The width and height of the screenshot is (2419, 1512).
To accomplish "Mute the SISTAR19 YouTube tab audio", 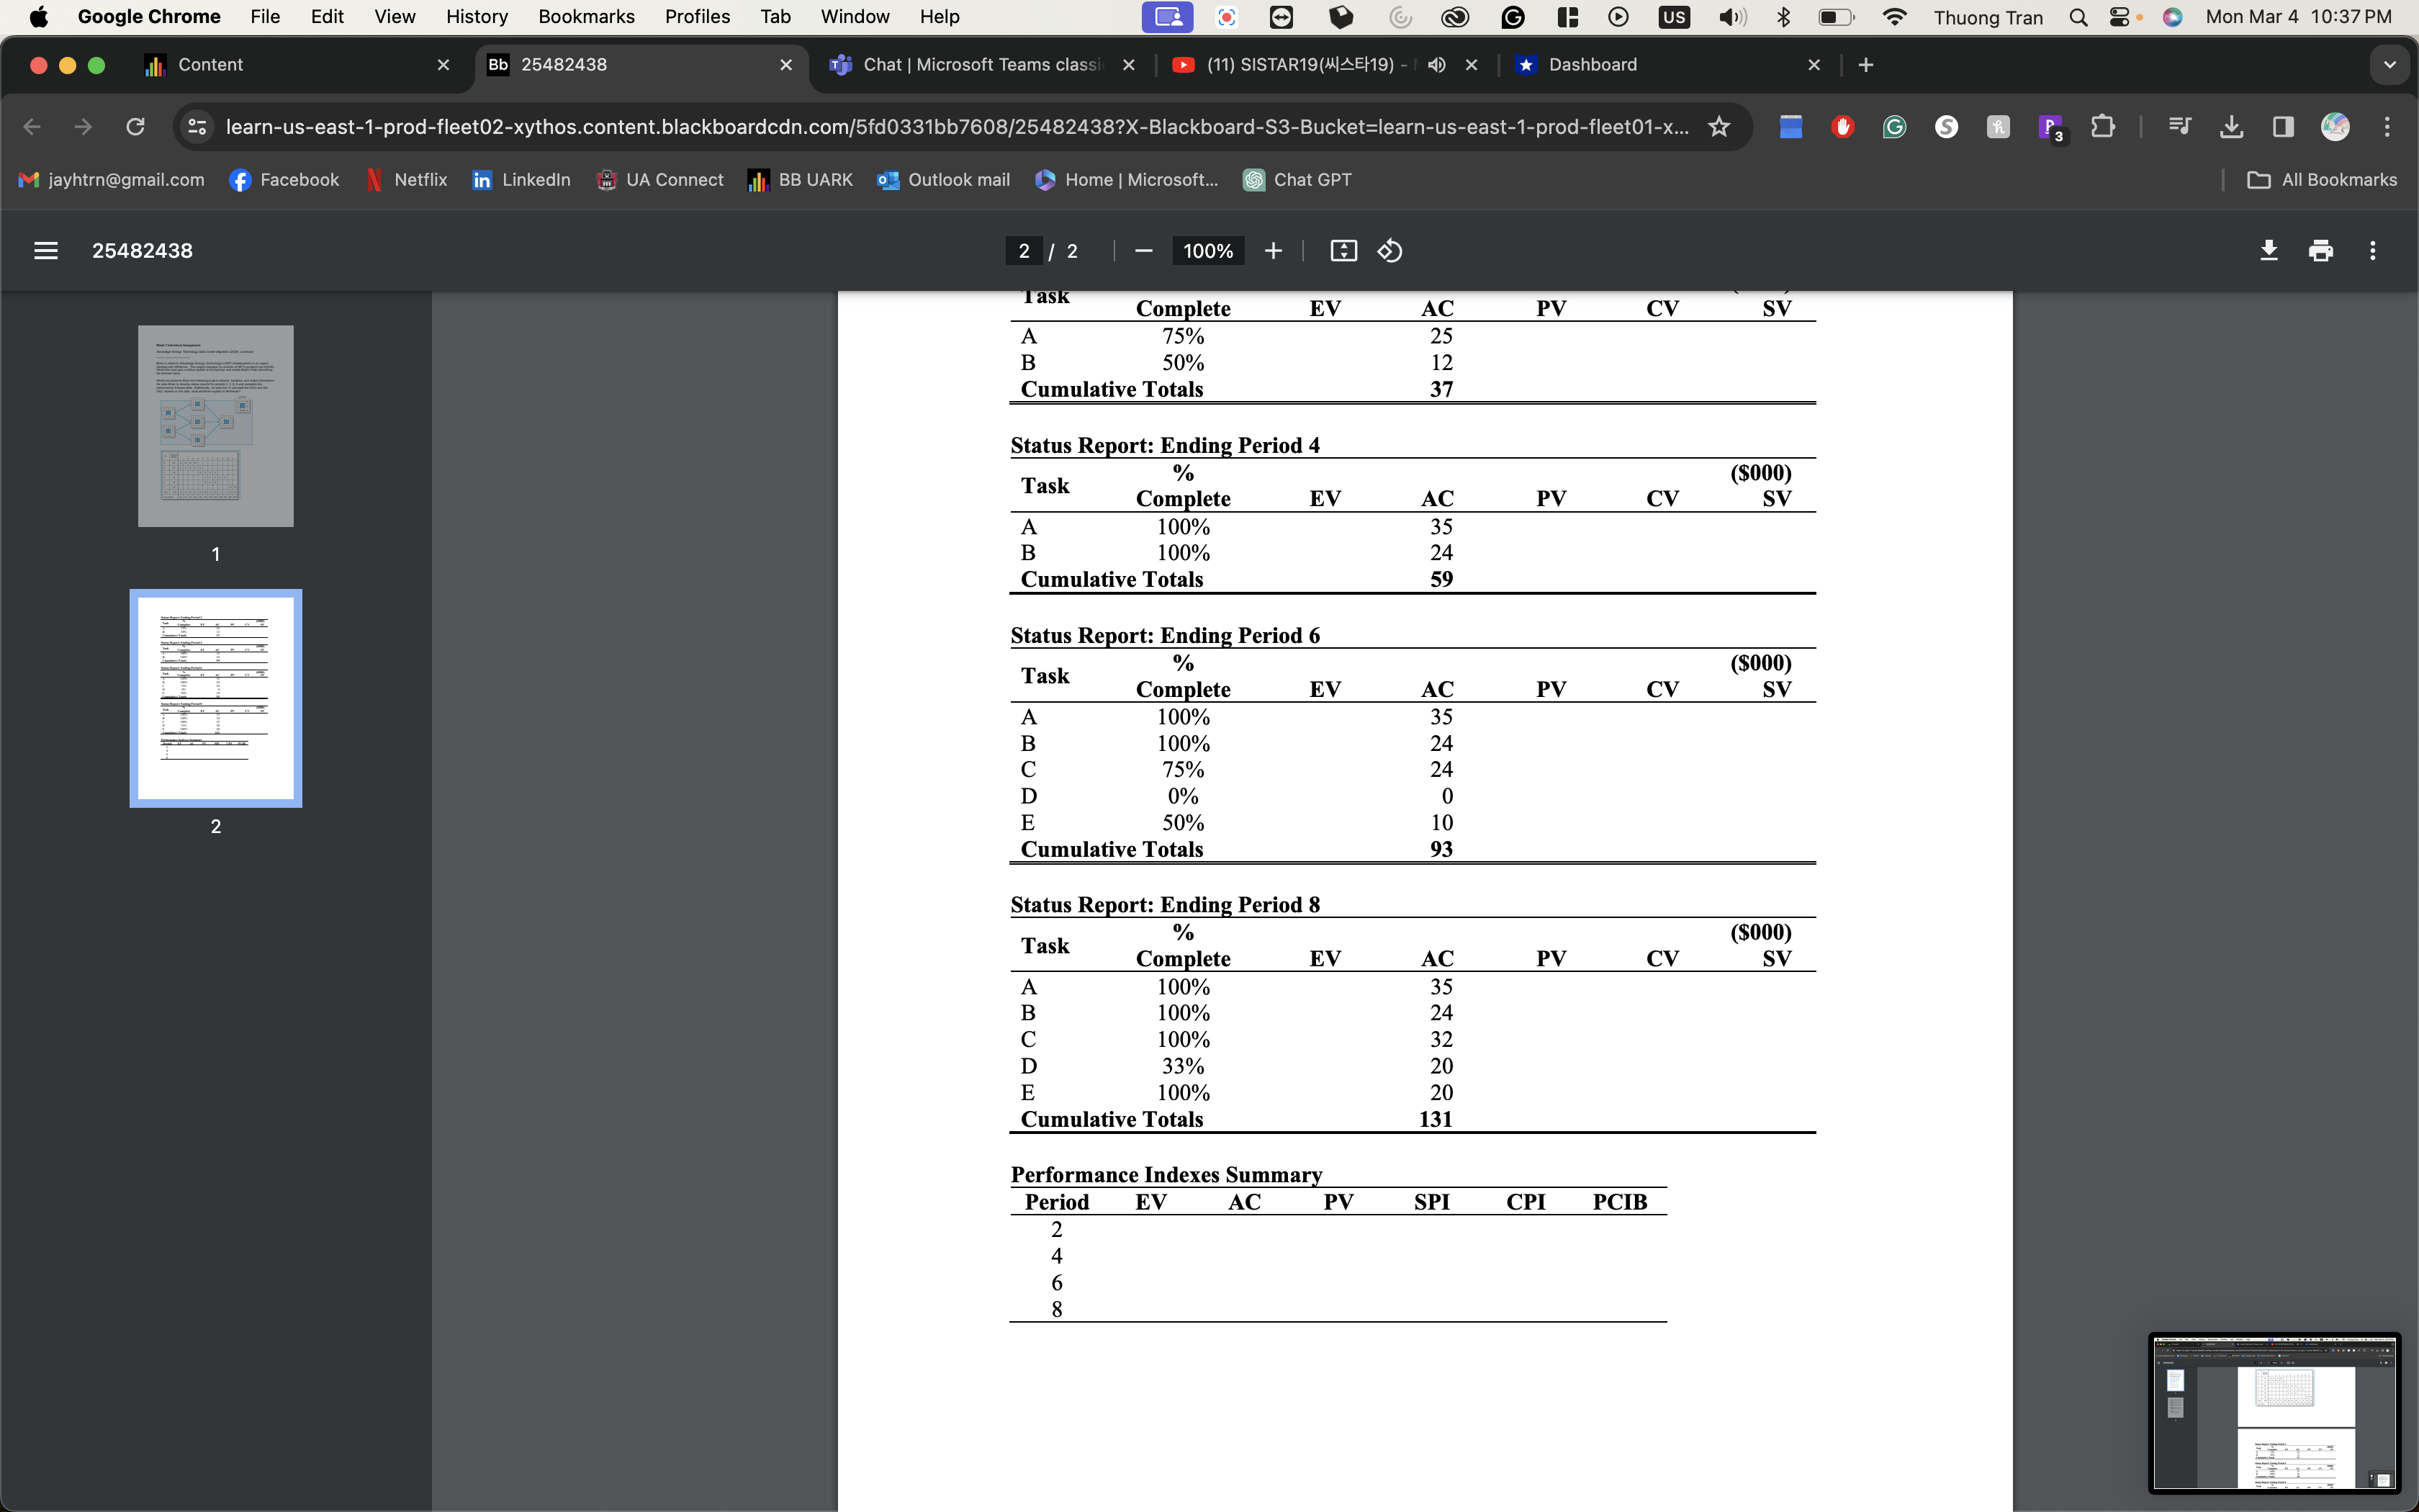I will pyautogui.click(x=1436, y=65).
